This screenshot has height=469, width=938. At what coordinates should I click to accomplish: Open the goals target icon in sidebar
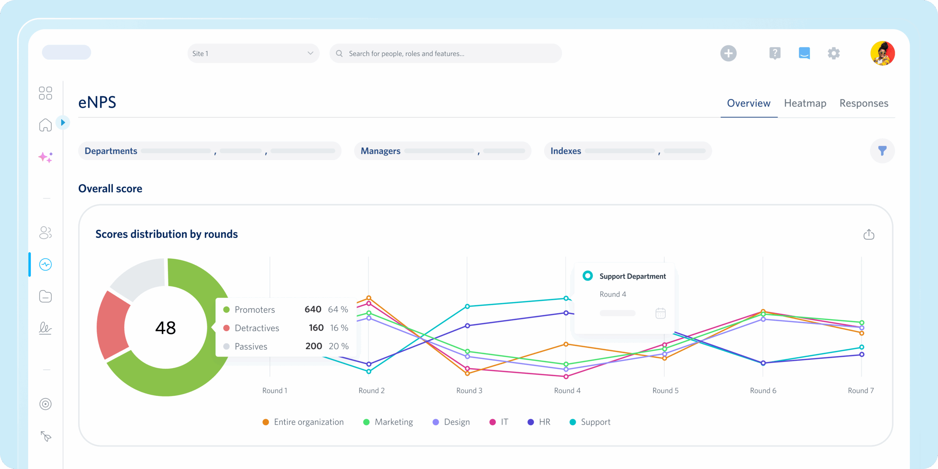click(45, 404)
